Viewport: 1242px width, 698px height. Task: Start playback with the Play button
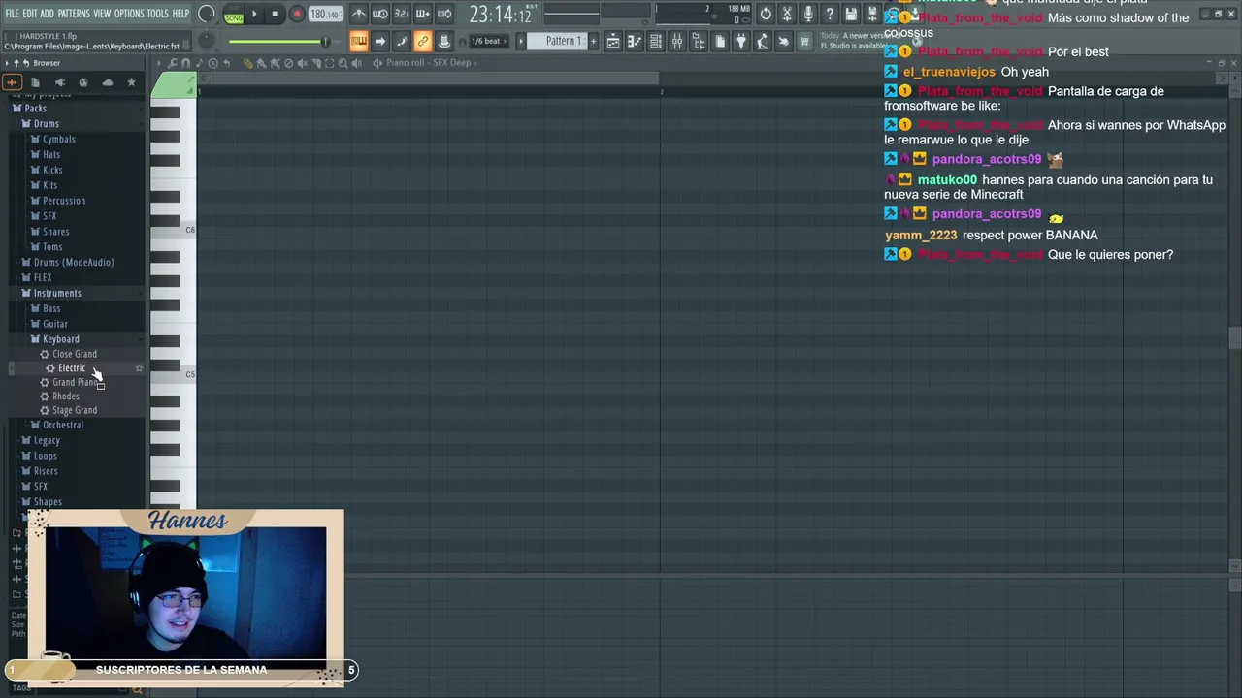tap(254, 15)
